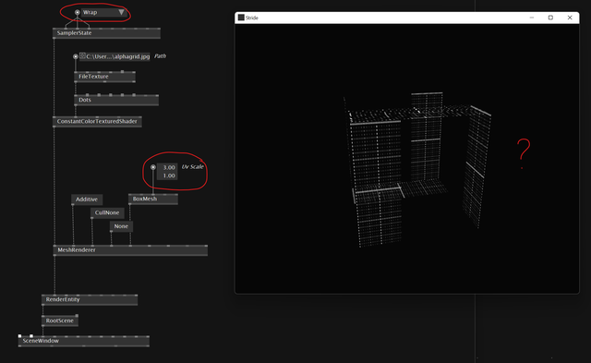
Task: Select the SamplerState node
Action: pyautogui.click(x=106, y=33)
